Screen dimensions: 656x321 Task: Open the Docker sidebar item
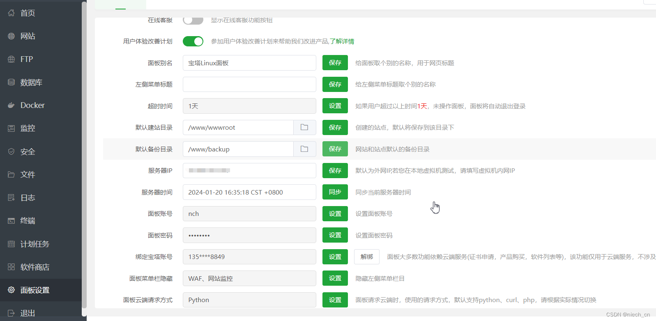point(41,105)
